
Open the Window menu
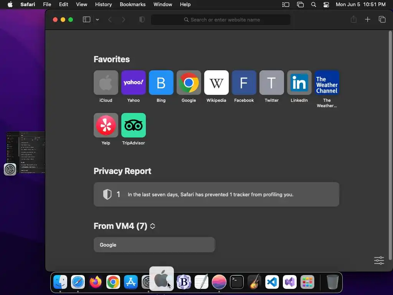163,5
